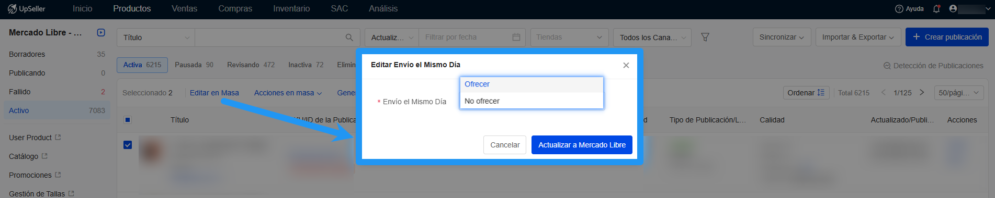Open the SAC menu
The width and height of the screenshot is (995, 198).
(340, 9)
